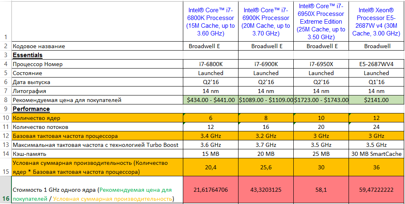
Task: Open the Intel Core i7-6800K Processor link
Action: tap(211, 22)
